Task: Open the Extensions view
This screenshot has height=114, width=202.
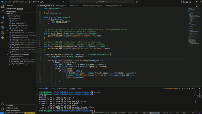Action: (x=3, y=27)
